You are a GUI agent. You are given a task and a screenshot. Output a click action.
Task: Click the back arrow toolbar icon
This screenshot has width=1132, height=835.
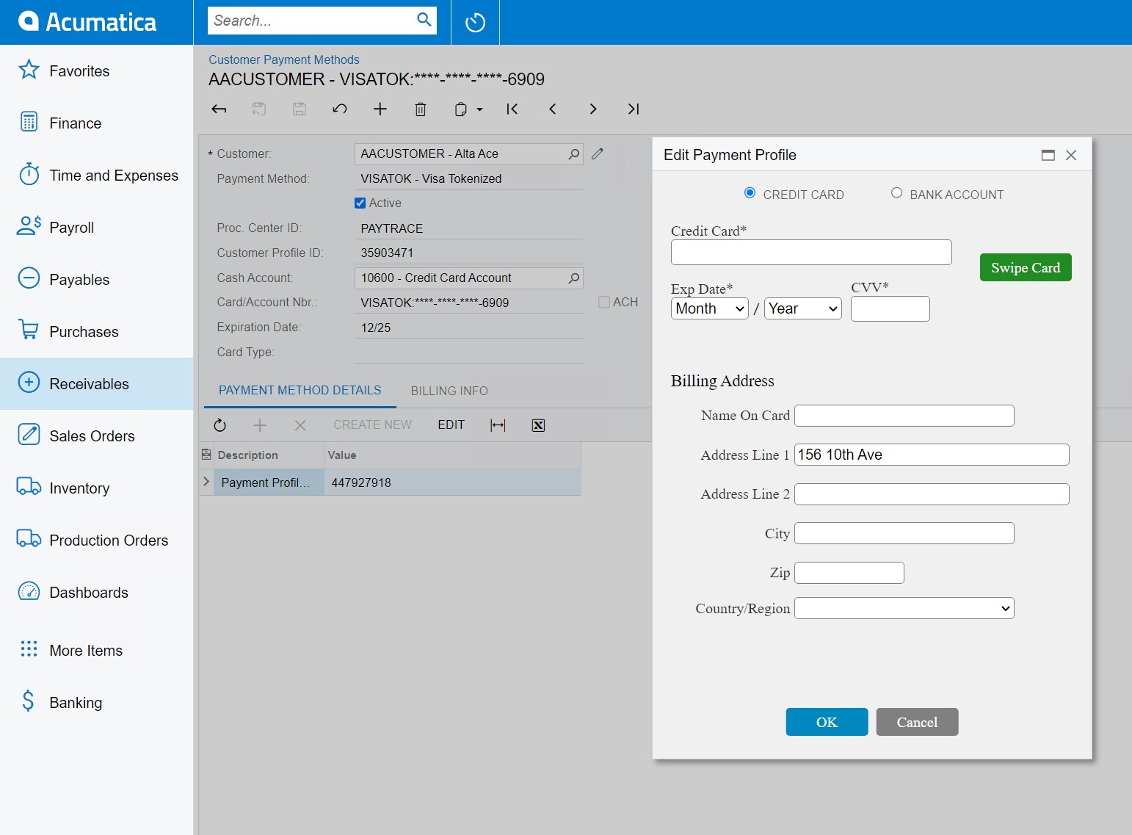point(219,109)
